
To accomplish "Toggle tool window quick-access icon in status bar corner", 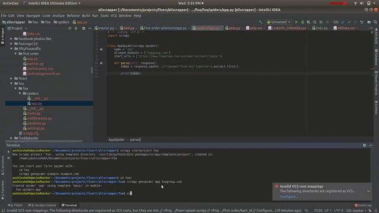I will click(x=3, y=211).
